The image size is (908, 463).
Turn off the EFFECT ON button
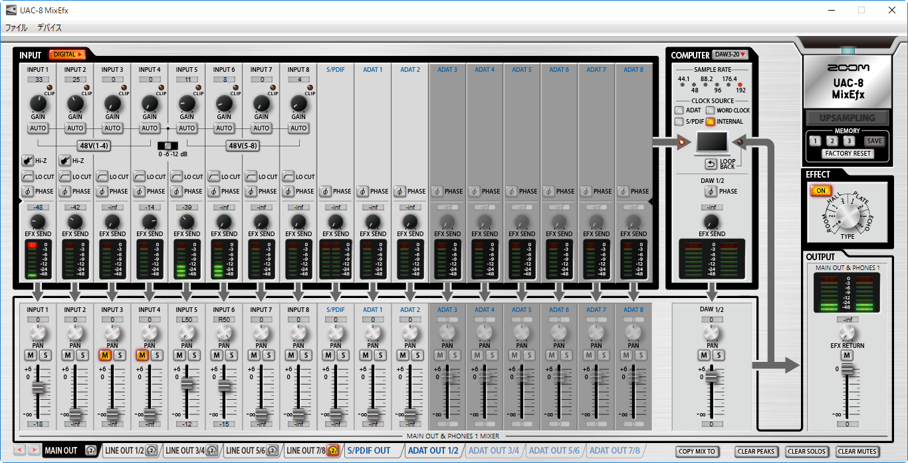(821, 191)
